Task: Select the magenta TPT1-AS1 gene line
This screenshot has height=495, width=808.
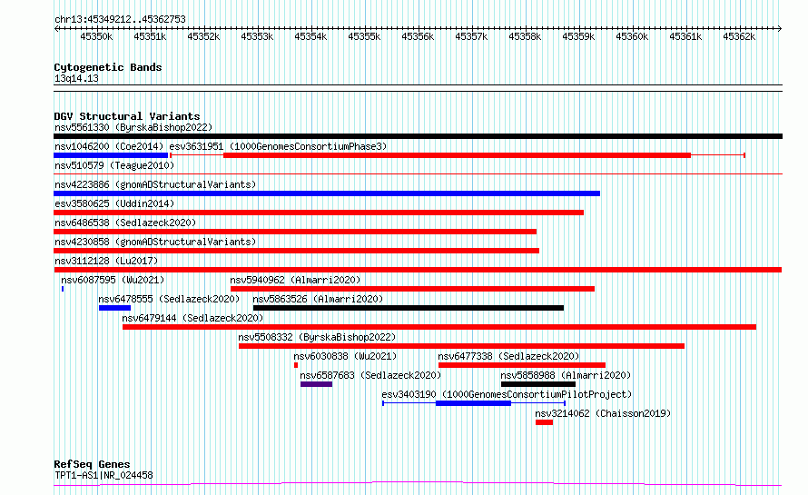Action: [418, 484]
